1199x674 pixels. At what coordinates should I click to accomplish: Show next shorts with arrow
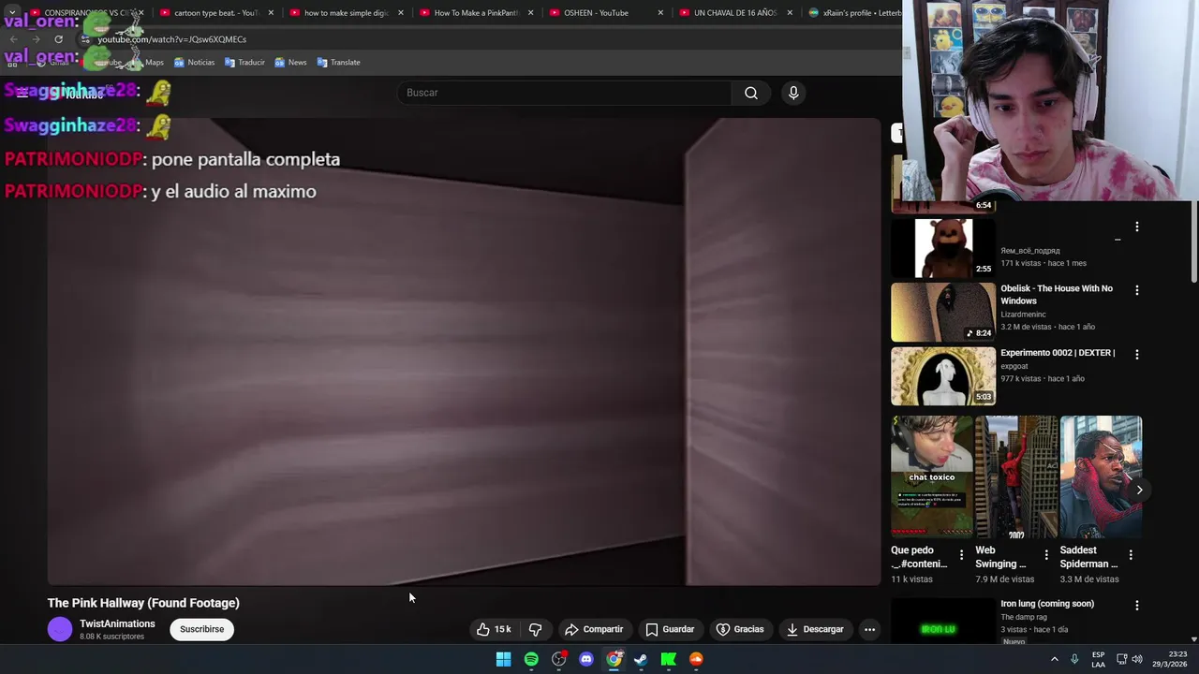coord(1139,490)
